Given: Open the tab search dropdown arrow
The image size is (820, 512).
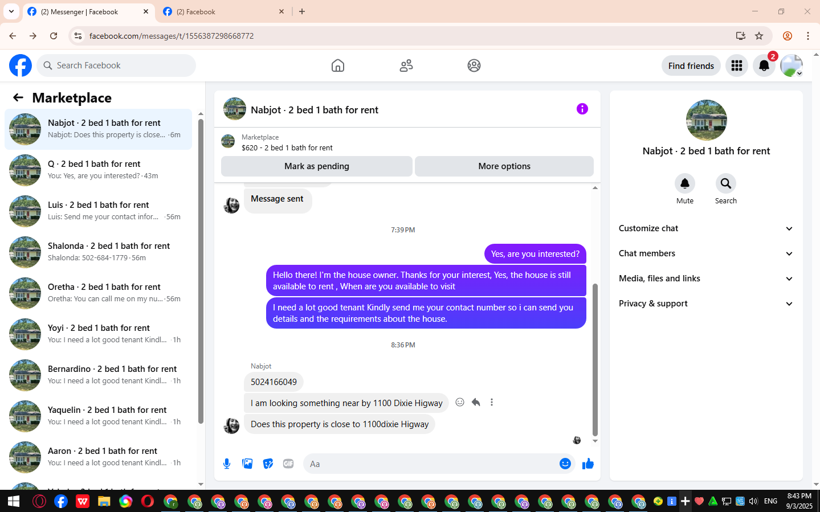Looking at the screenshot, I should pos(11,11).
